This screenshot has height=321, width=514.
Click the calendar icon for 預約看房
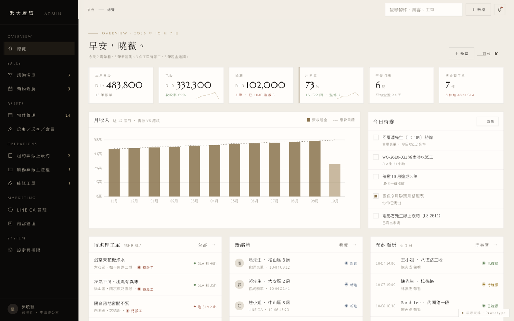[x=10, y=89]
